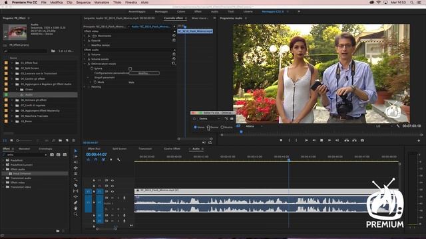This screenshot has width=426, height=239.
Task: Select the Zoom magnifier tool
Action: (75, 214)
